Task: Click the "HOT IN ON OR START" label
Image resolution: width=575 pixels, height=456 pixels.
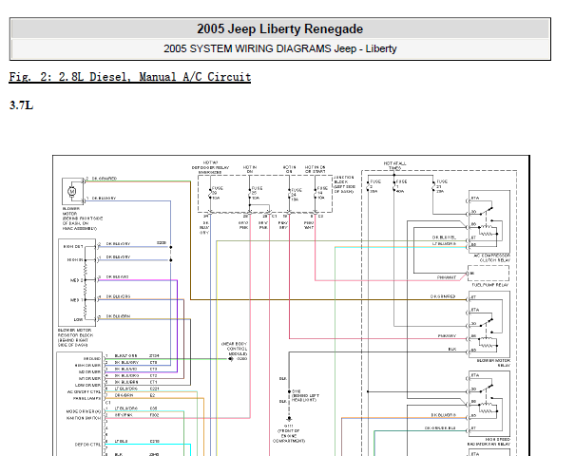Action: click(315, 169)
